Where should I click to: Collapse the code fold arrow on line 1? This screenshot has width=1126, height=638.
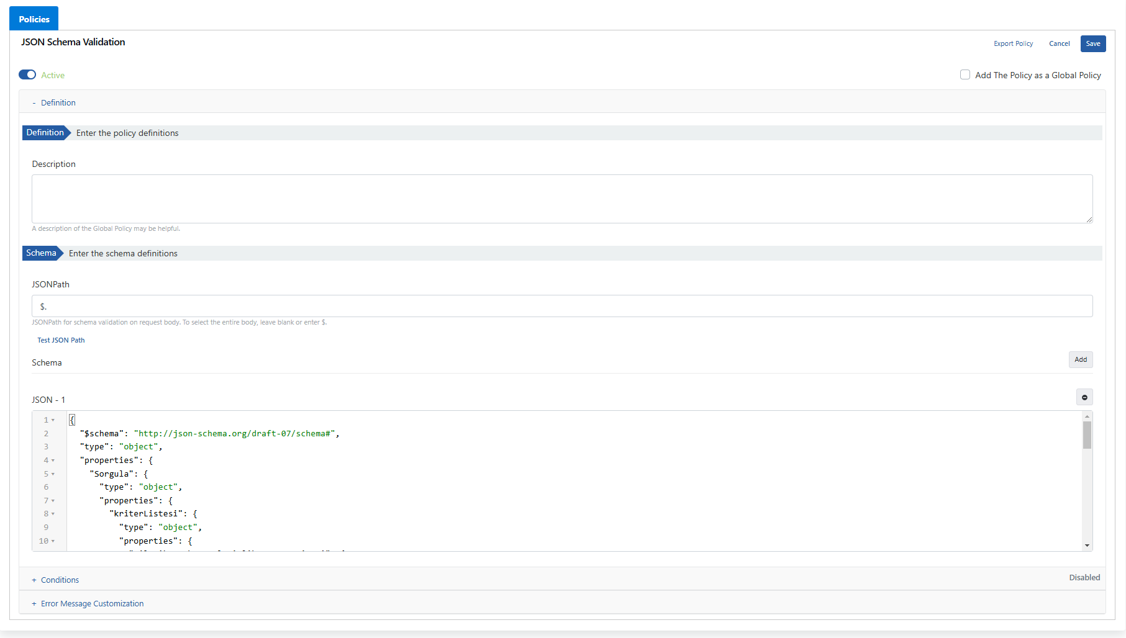(52, 420)
